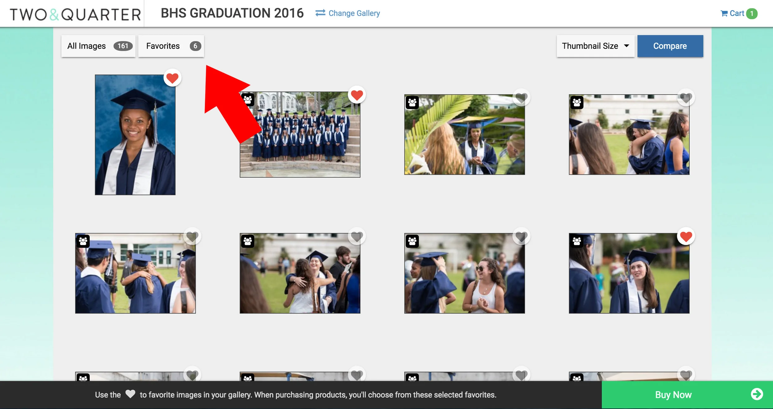The height and width of the screenshot is (409, 773).
Task: Switch to the All Images tab
Action: 98,46
